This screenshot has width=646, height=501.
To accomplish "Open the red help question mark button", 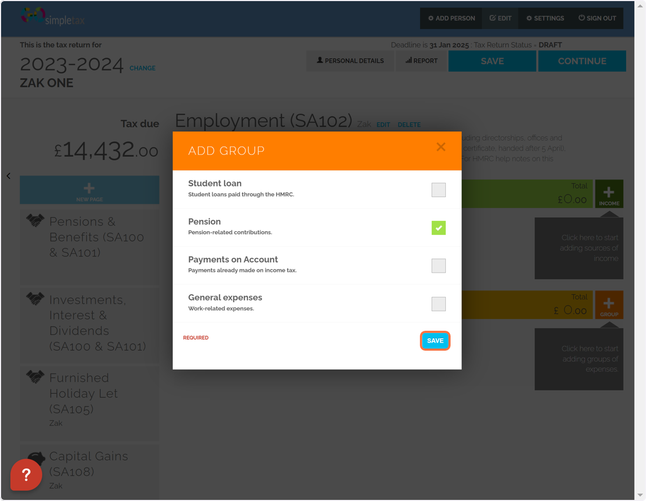I will point(26,475).
